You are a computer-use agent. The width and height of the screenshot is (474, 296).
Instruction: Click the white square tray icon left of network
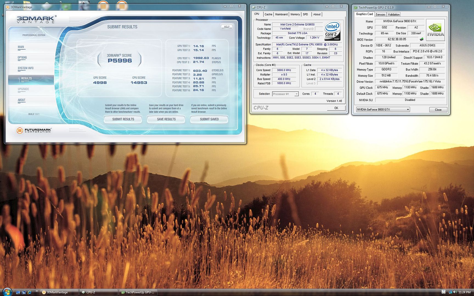[444, 292]
